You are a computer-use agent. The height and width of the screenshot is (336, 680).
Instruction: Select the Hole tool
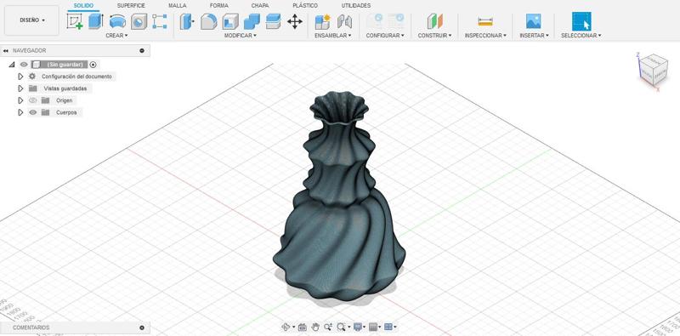click(139, 21)
